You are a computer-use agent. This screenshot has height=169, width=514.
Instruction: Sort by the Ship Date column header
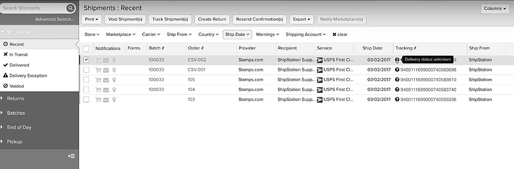372,48
